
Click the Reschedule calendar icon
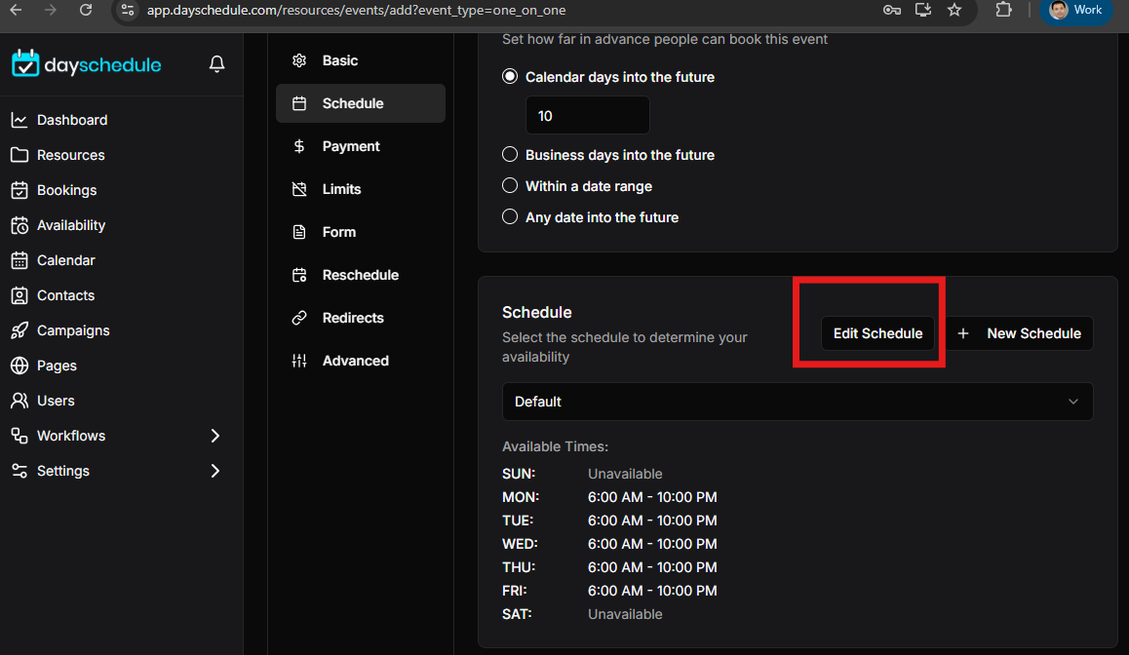[299, 275]
